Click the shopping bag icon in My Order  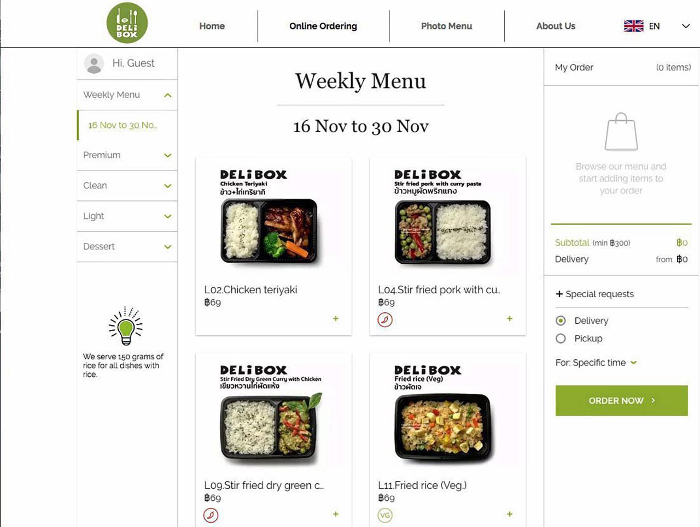click(621, 132)
